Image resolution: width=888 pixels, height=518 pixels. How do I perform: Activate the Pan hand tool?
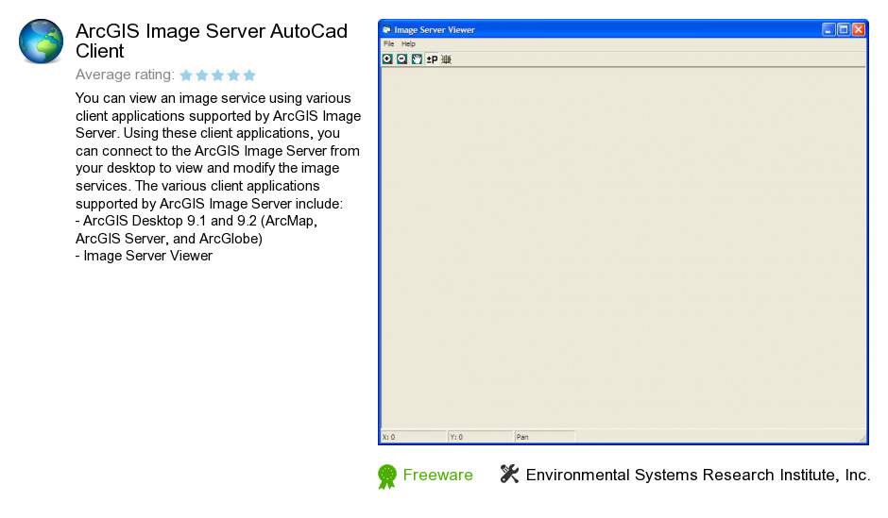(x=417, y=58)
